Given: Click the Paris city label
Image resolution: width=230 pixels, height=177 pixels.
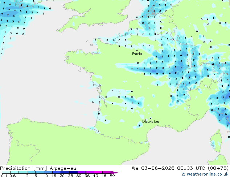Looking at the screenshot, I should 137,54.
